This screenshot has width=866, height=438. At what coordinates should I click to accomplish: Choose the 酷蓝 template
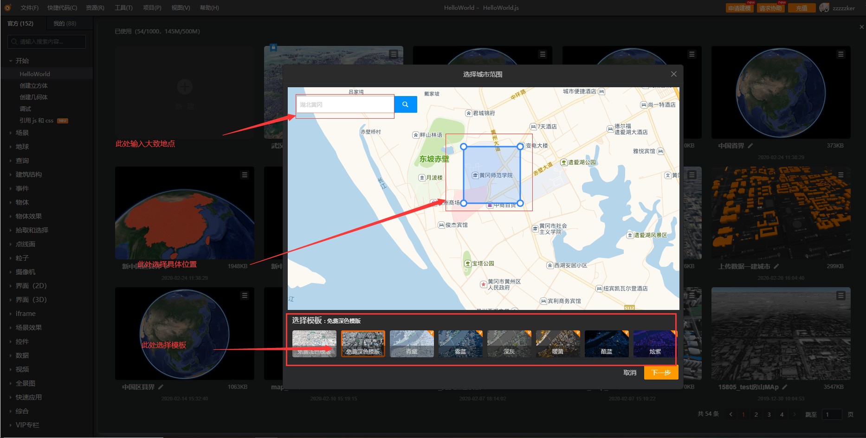coord(607,344)
